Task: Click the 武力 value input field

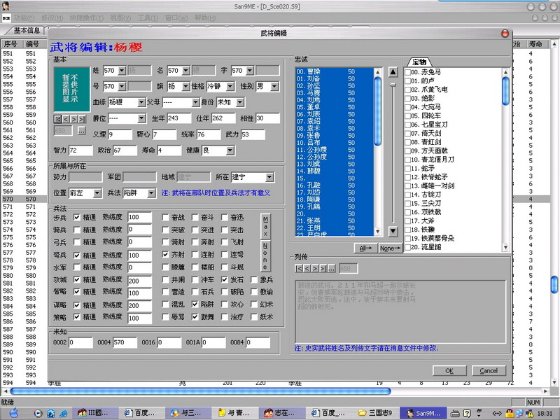Action: click(x=252, y=134)
